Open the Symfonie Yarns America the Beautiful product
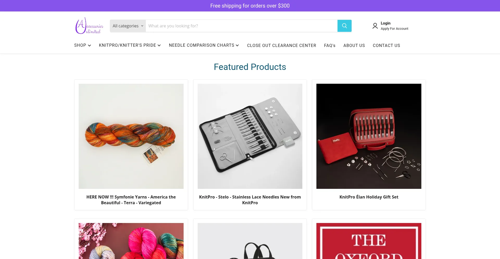The image size is (500, 259). tap(131, 200)
